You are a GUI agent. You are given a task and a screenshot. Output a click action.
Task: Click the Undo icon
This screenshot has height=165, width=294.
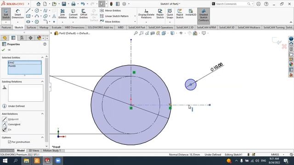(83, 4)
